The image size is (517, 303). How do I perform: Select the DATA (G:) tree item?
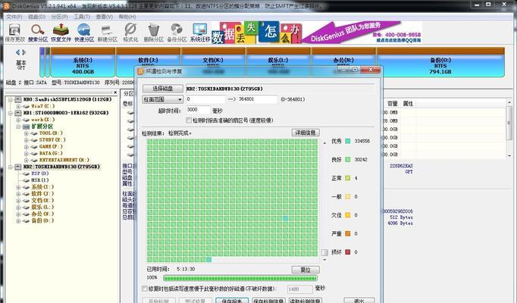[51, 154]
